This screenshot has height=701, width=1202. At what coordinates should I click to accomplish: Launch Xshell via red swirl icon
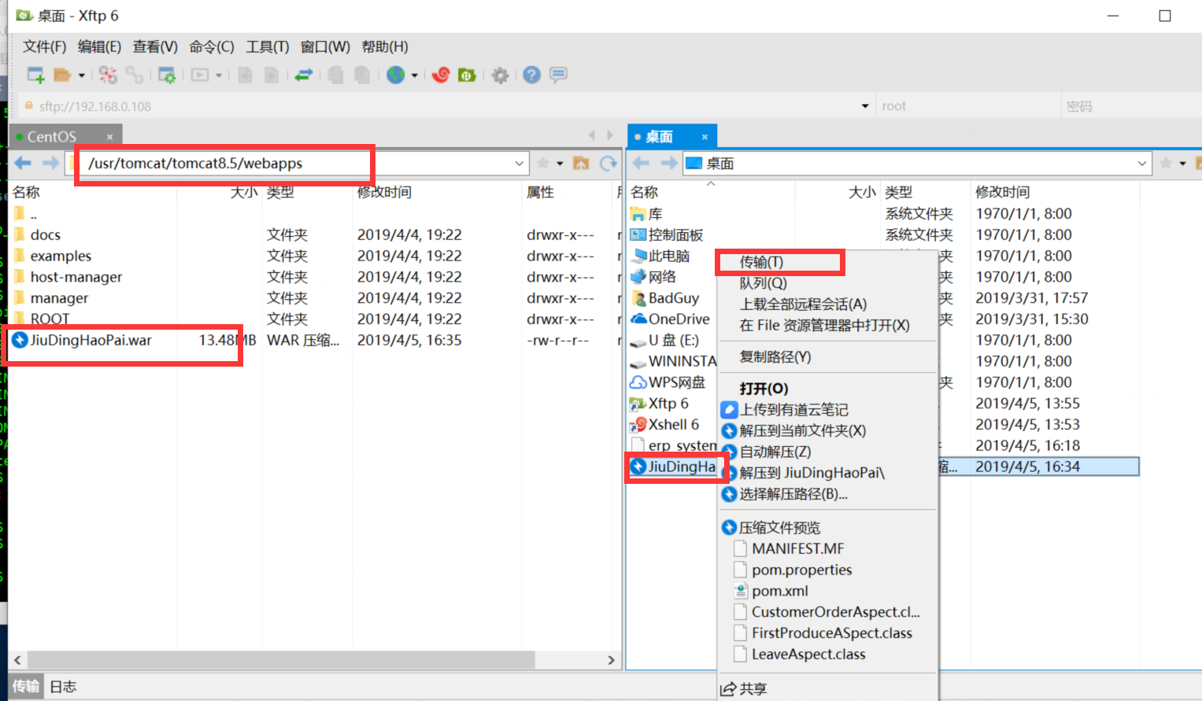point(441,76)
